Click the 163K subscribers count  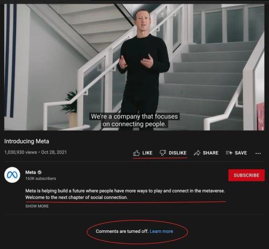[41, 179]
